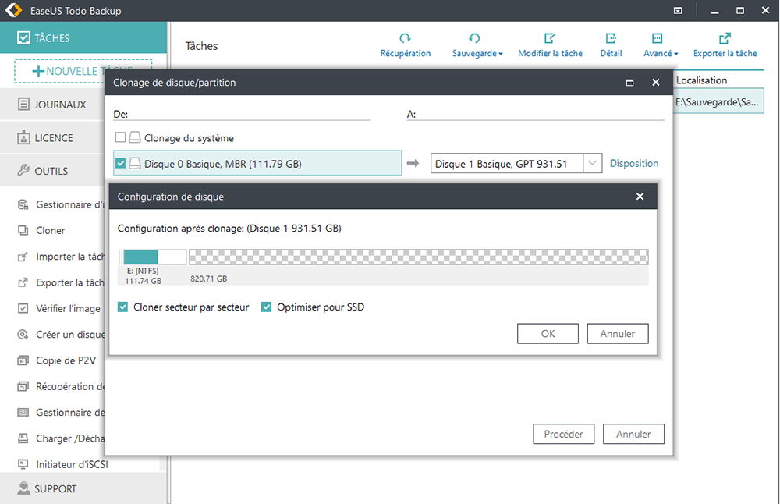Open the JOURNAUX sidebar section
The height and width of the screenshot is (504, 780).
(52, 105)
